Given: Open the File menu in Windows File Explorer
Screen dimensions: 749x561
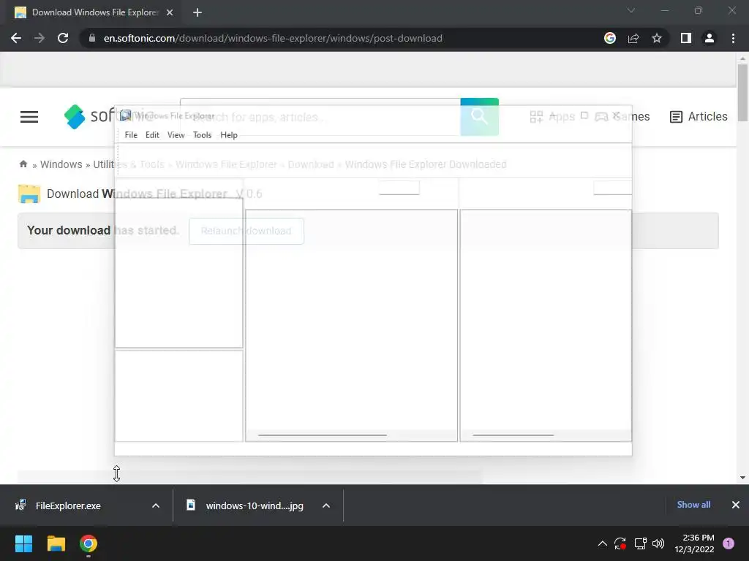Looking at the screenshot, I should [x=131, y=135].
